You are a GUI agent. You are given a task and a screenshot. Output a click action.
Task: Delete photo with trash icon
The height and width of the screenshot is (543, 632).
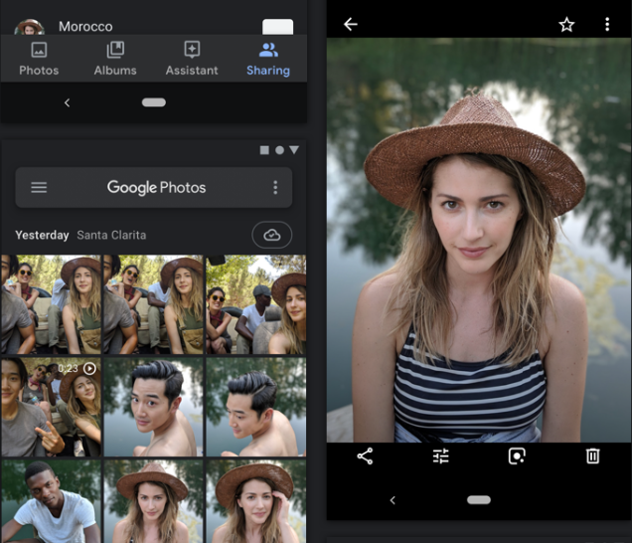tap(592, 456)
